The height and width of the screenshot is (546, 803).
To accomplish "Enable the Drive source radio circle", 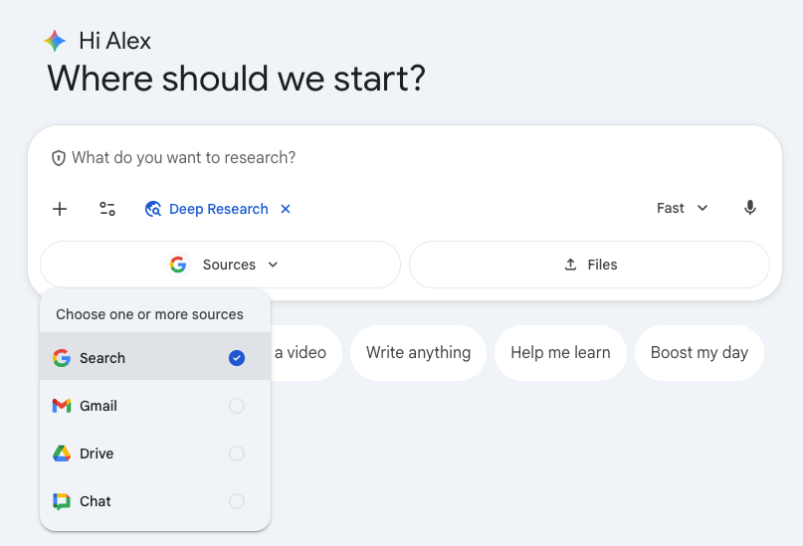I will pyautogui.click(x=237, y=454).
